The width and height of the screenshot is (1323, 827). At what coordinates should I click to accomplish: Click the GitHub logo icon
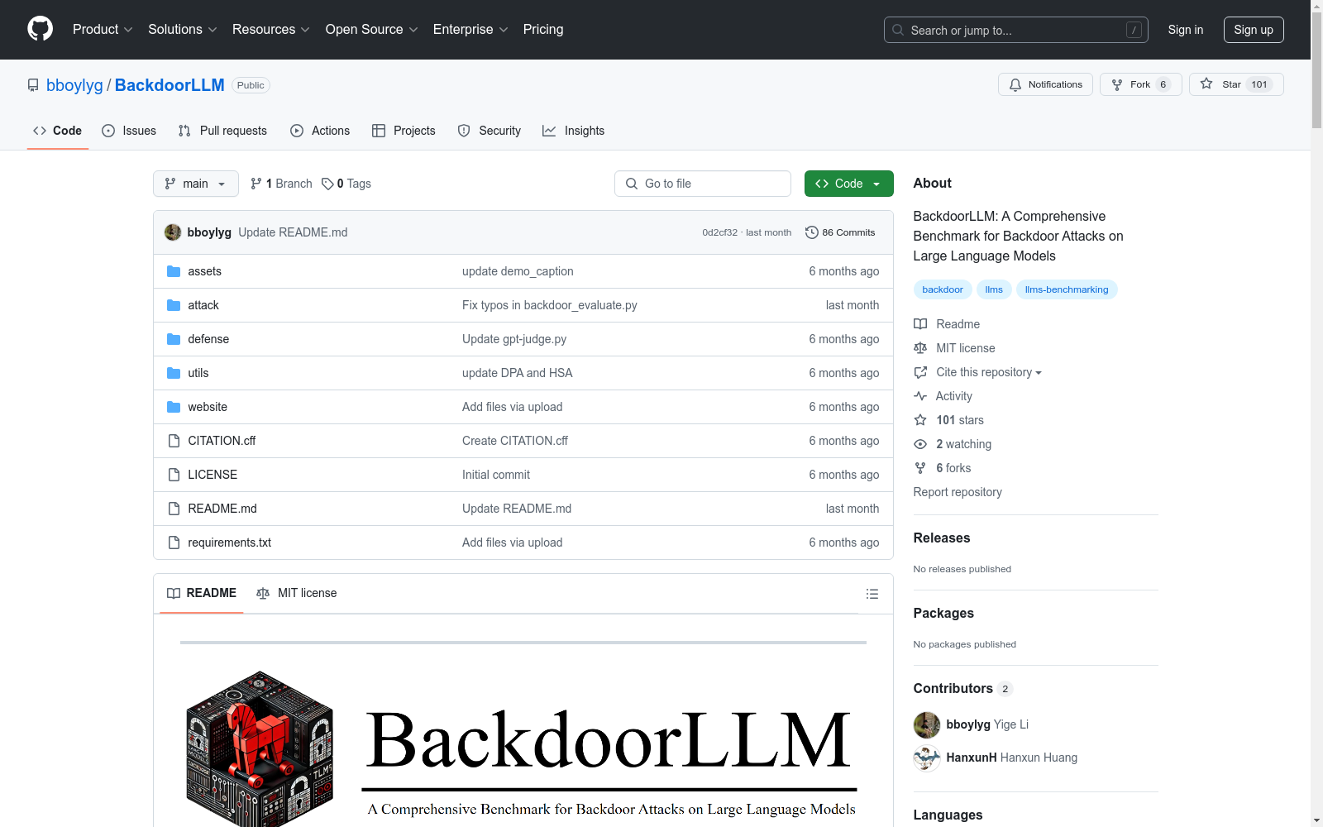pos(40,29)
